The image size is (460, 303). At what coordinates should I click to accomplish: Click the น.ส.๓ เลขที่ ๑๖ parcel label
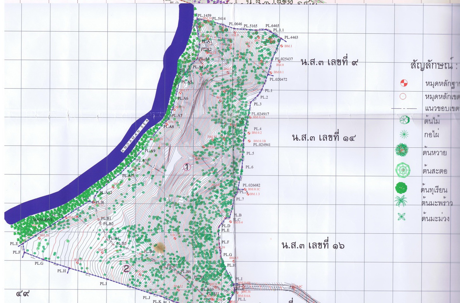pyautogui.click(x=313, y=245)
